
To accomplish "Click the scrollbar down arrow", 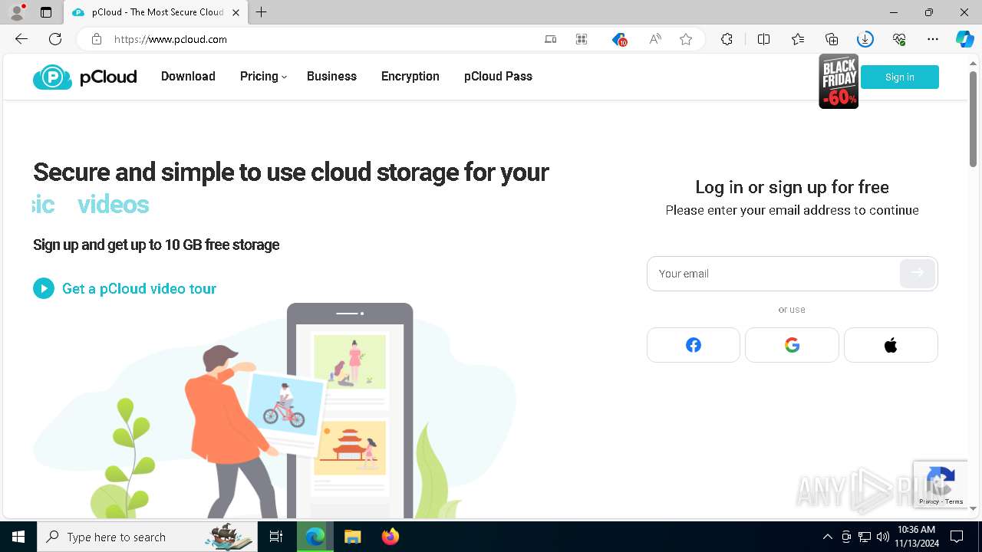I will 973,508.
